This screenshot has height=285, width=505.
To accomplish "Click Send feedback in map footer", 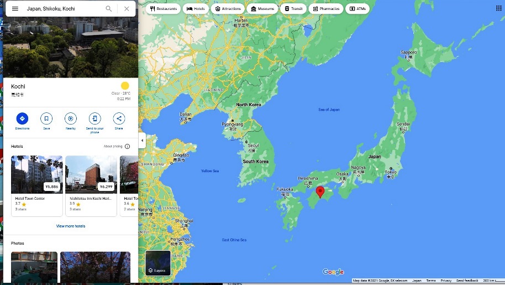I will tap(467, 281).
